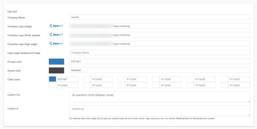Click the Primary color hex field #337ab7
257x129 pixels.
coord(160,61)
